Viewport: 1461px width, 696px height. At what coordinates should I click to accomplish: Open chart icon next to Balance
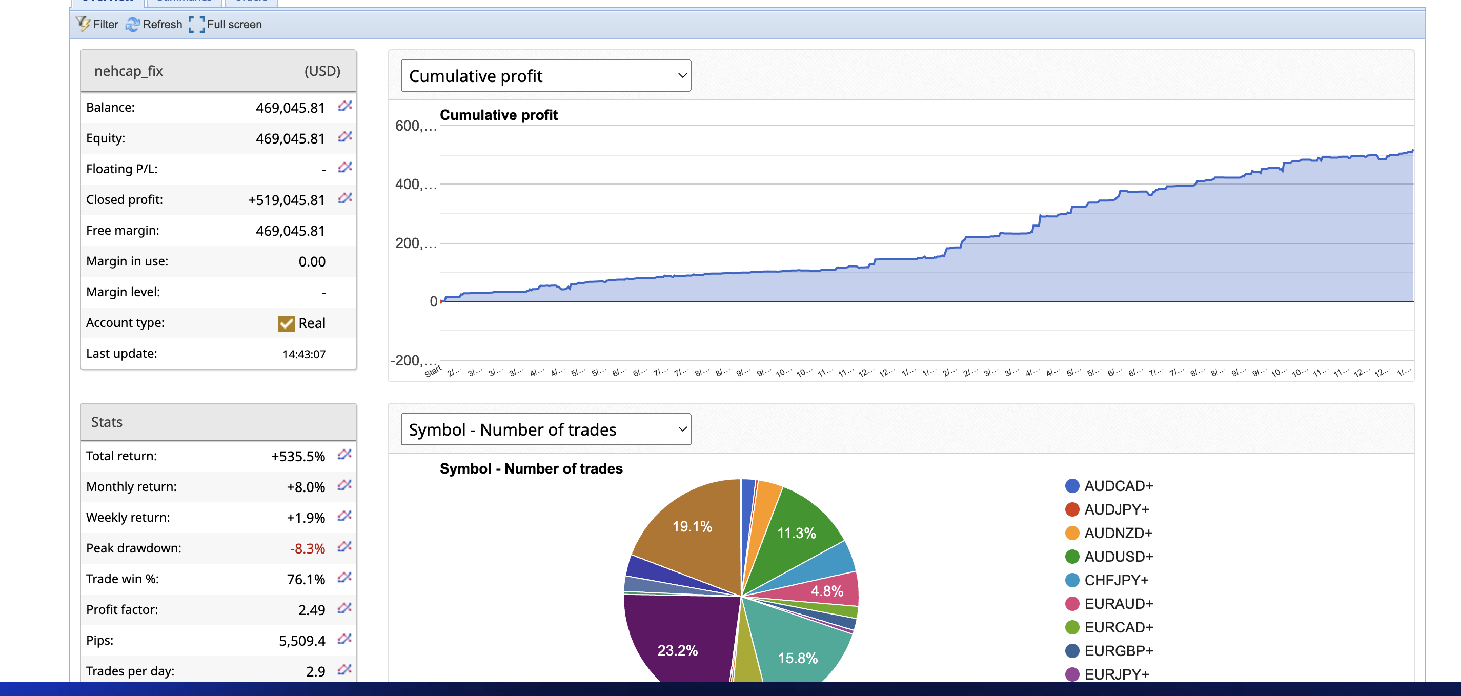tap(345, 106)
